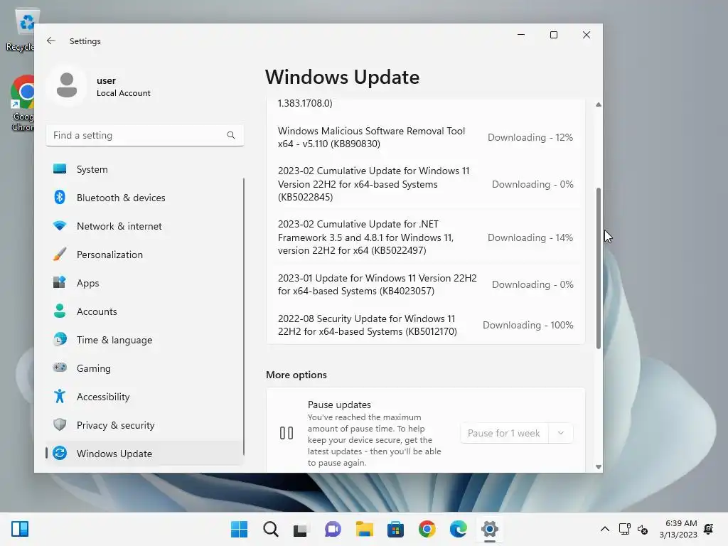Launch the Chat app from taskbar
The height and width of the screenshot is (546, 728).
[x=333, y=529]
